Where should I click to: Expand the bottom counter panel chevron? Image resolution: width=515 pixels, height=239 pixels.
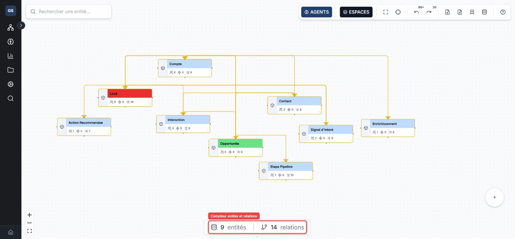257,237
